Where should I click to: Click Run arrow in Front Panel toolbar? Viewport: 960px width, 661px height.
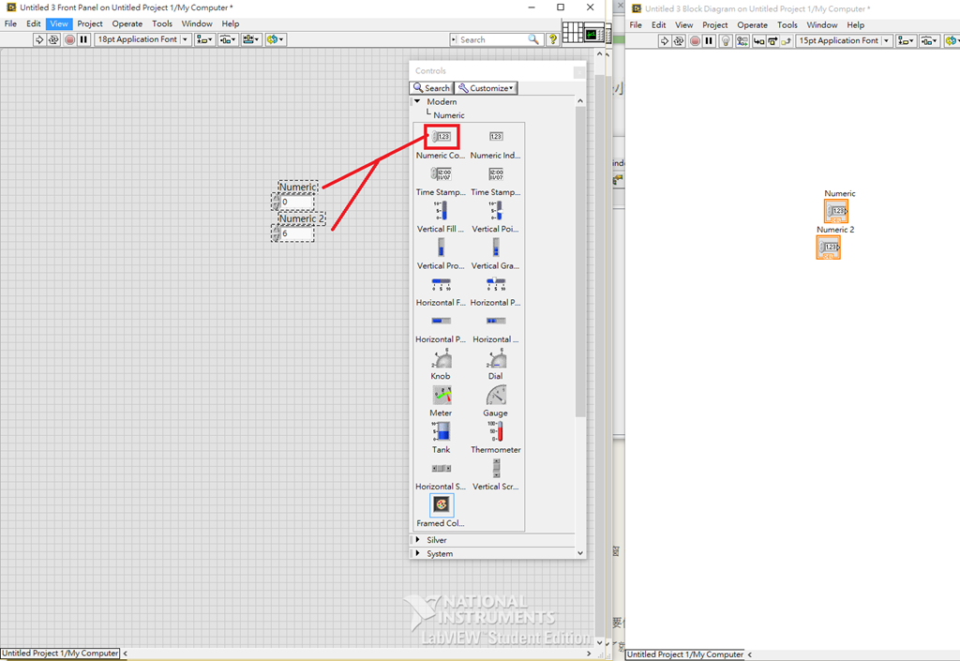click(x=39, y=39)
